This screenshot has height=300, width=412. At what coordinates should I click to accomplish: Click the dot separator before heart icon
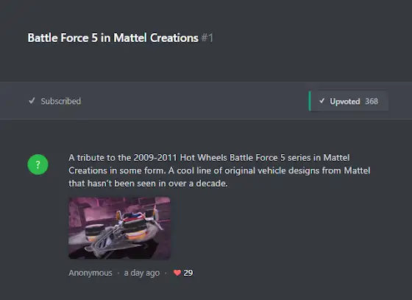166,273
